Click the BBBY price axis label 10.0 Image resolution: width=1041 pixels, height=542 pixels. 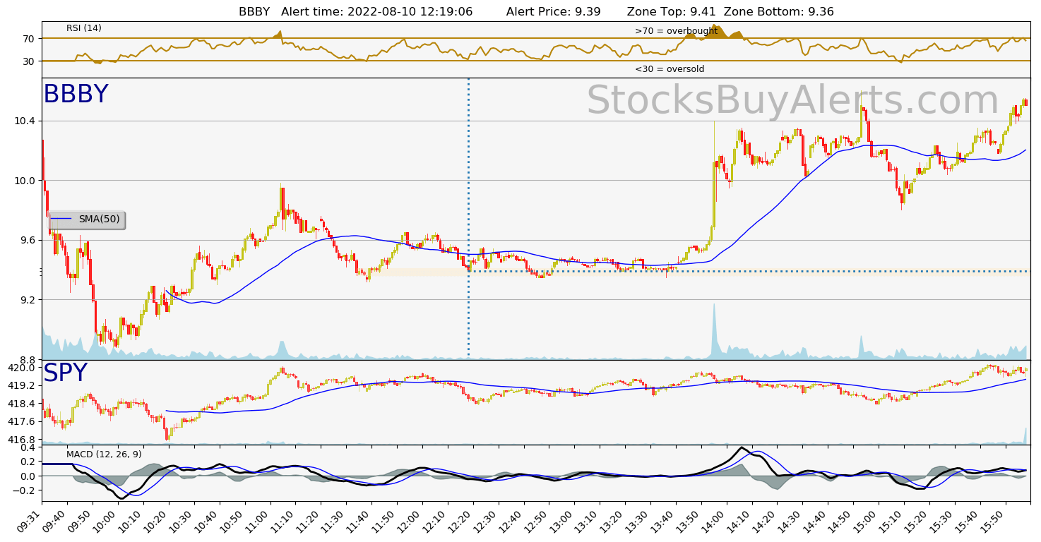(x=25, y=181)
